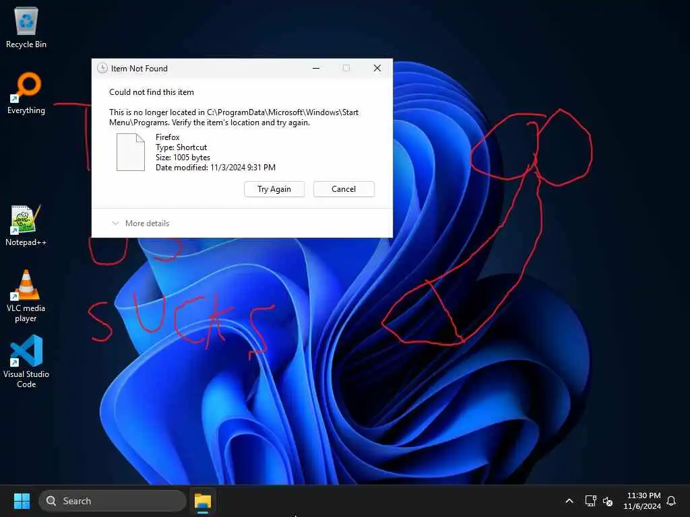This screenshot has height=517, width=690.
Task: Click the dialog title bar clock icon
Action: tap(102, 68)
